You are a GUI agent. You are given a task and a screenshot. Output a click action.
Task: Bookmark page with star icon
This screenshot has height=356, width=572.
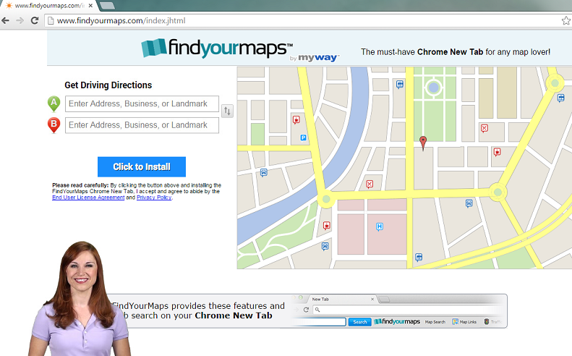(x=565, y=20)
